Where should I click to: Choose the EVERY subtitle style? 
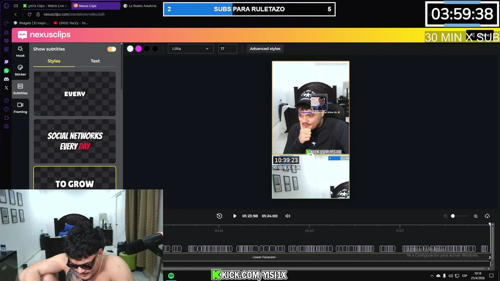[75, 94]
